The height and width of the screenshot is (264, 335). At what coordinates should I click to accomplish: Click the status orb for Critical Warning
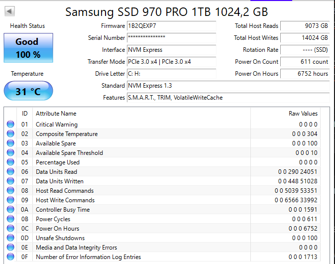tap(10, 124)
